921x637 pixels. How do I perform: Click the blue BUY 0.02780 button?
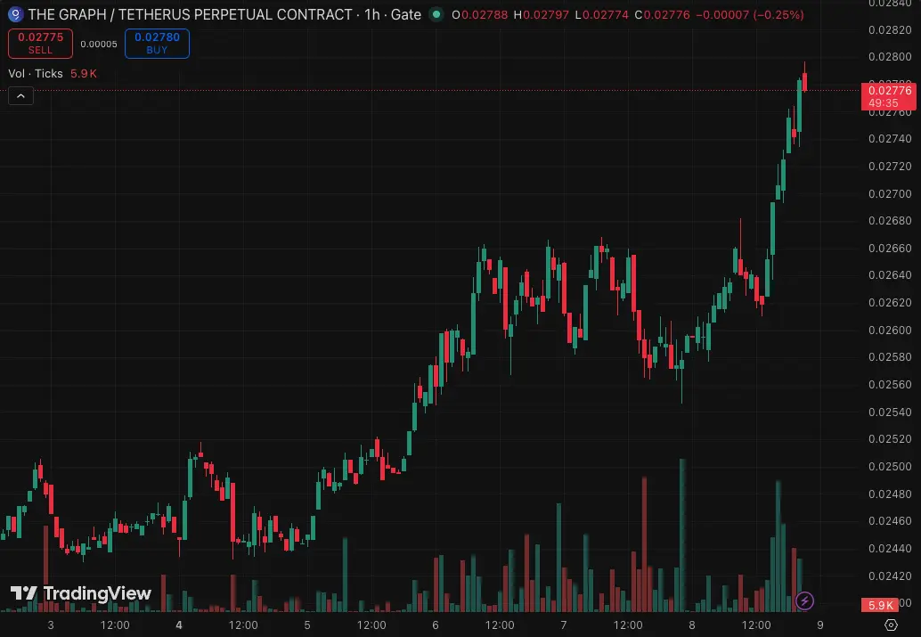pos(157,44)
